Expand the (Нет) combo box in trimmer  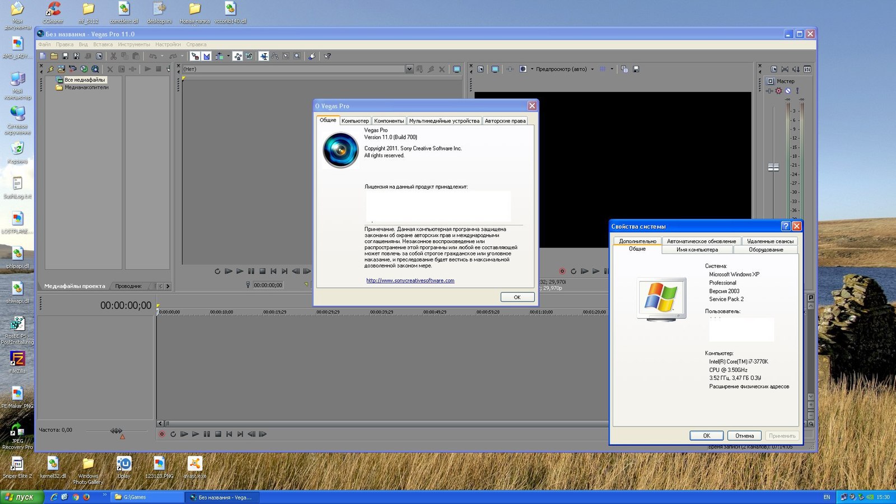(409, 69)
